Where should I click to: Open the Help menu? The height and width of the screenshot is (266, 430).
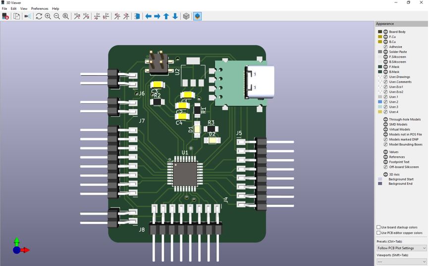click(55, 8)
